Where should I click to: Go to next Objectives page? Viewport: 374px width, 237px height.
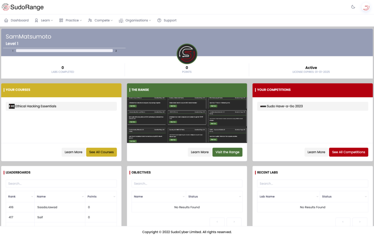coord(234,222)
